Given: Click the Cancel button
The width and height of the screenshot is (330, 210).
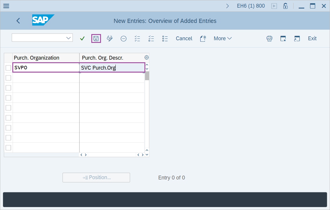Looking at the screenshot, I should 184,38.
